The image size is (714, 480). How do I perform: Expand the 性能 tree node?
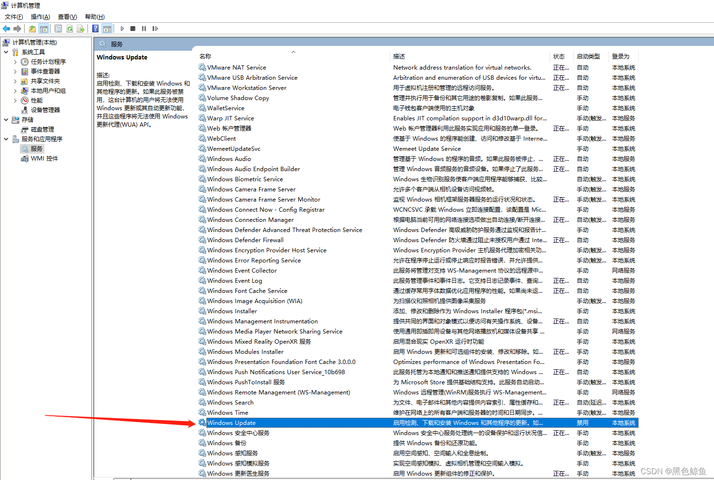15,101
